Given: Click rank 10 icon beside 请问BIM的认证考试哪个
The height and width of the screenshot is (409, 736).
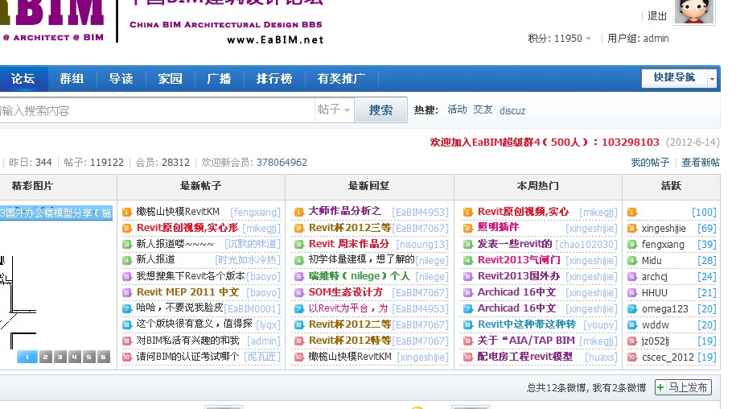Looking at the screenshot, I should tap(127, 357).
